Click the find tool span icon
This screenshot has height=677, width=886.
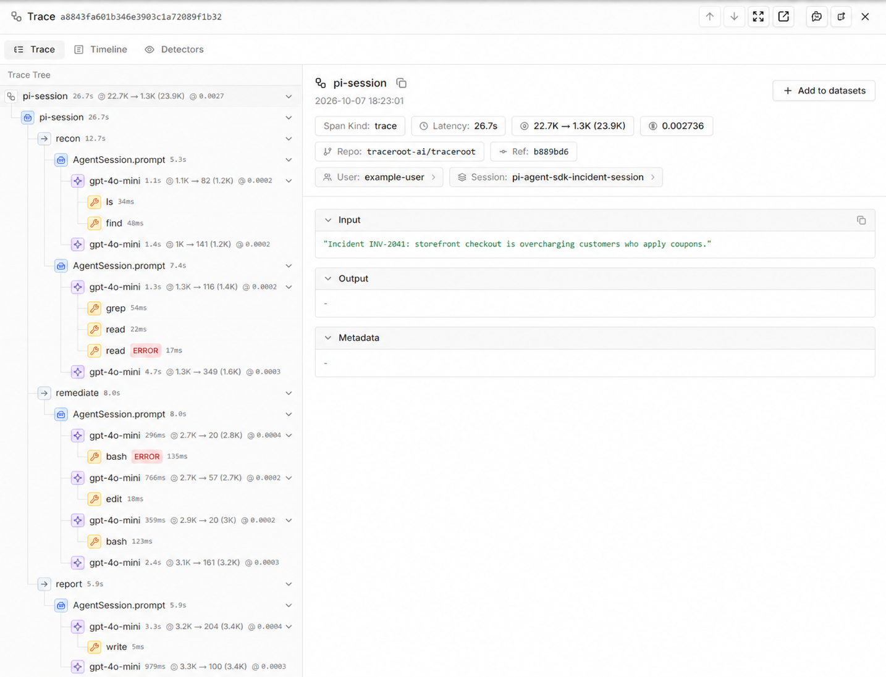[x=95, y=223]
